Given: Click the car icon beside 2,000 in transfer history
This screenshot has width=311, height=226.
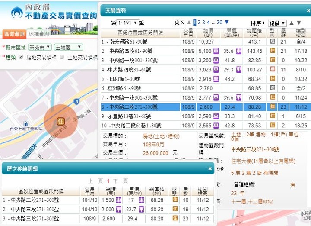Looking at the screenshot, I should [x=119, y=209].
